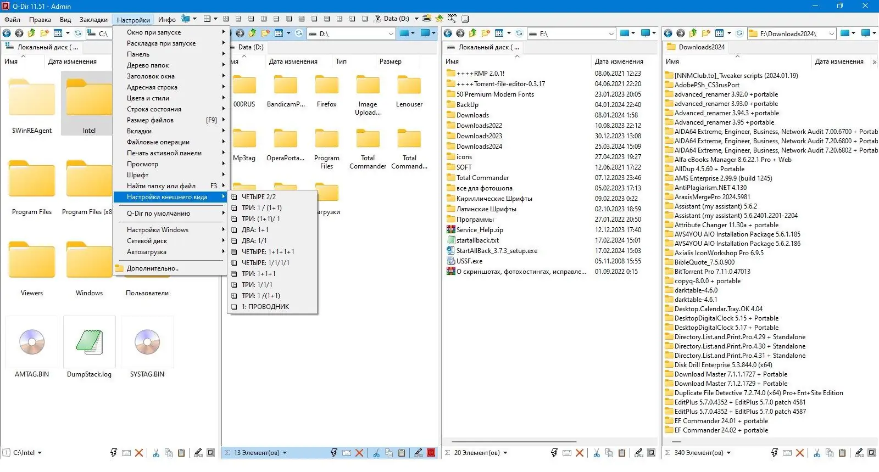Click the red square icon in 13 Элемент(ов) bar
The image size is (879, 472).
click(x=431, y=453)
